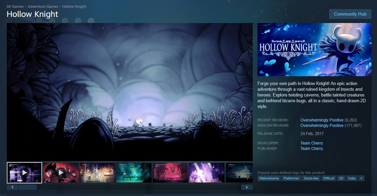Click the 2D tag
The height and width of the screenshot is (196, 377).
341,178
